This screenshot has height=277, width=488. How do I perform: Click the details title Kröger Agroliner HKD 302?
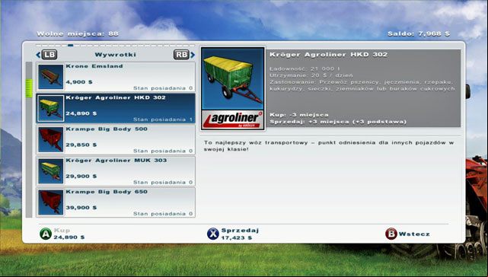328,55
